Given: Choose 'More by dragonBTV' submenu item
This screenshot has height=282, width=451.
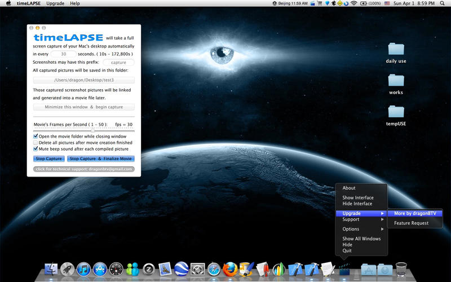Looking at the screenshot, I should [x=415, y=213].
